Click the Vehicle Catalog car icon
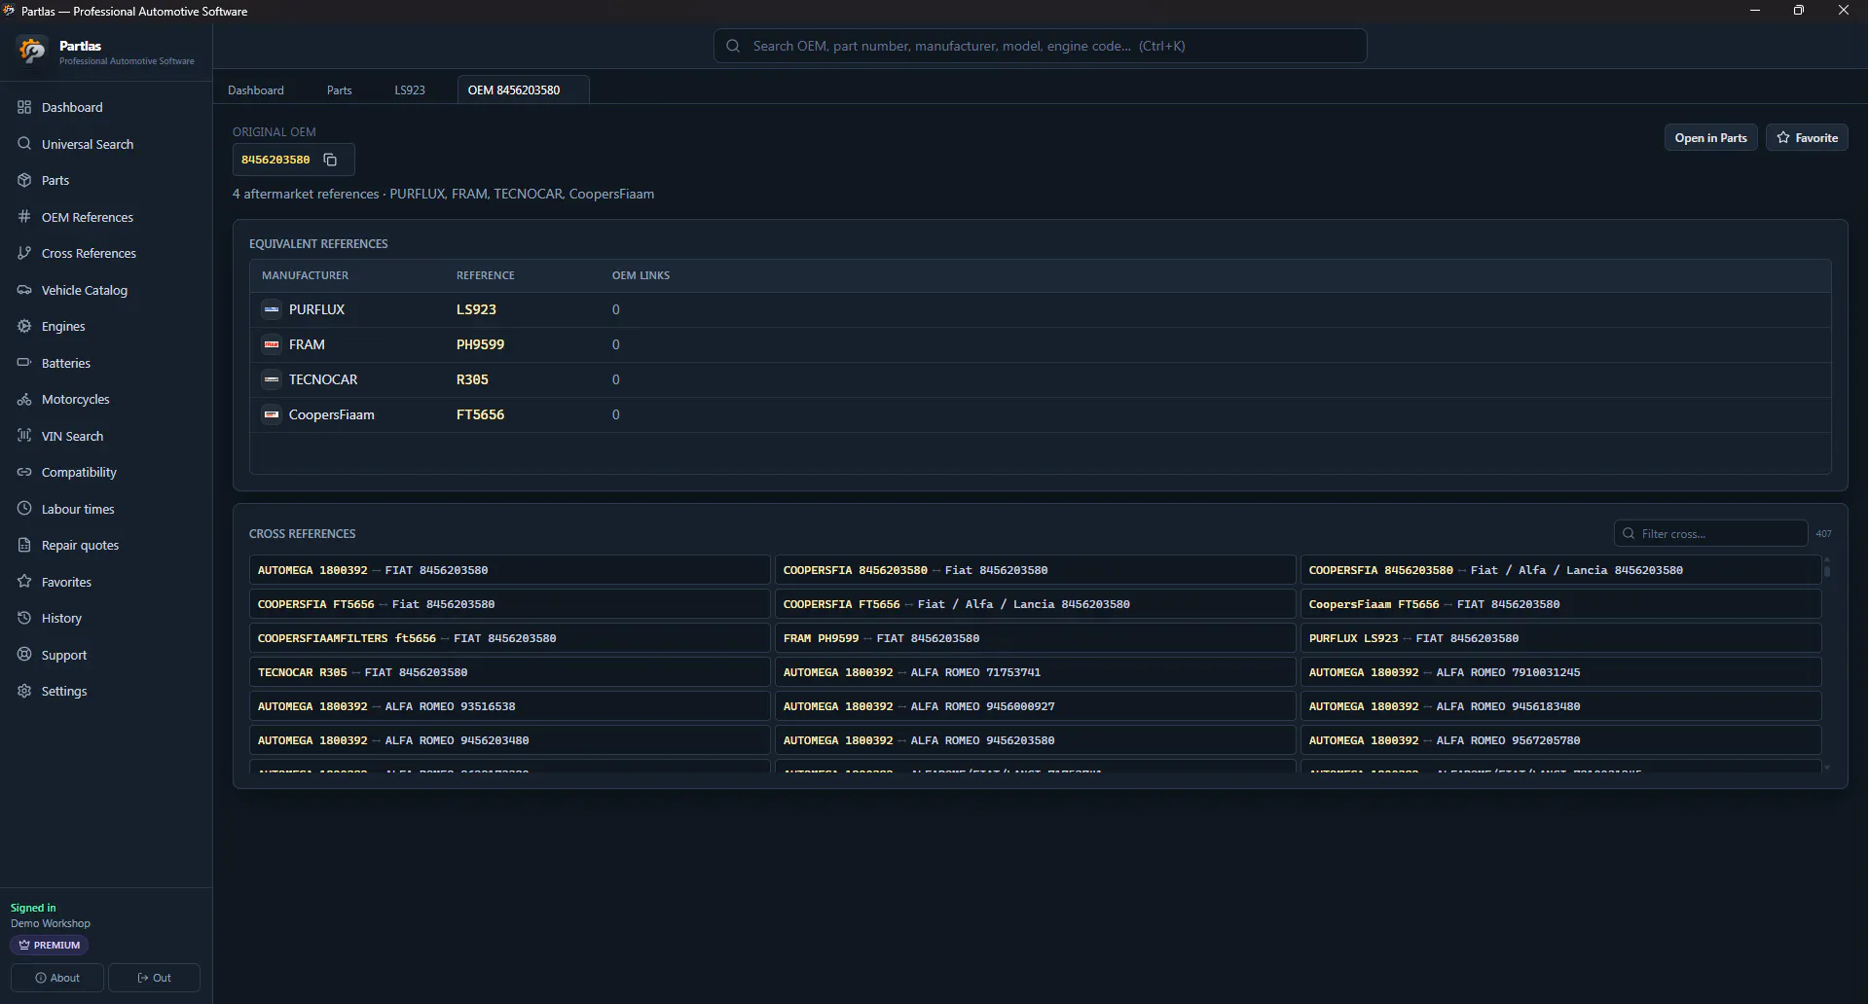The image size is (1869, 1004). click(x=24, y=290)
